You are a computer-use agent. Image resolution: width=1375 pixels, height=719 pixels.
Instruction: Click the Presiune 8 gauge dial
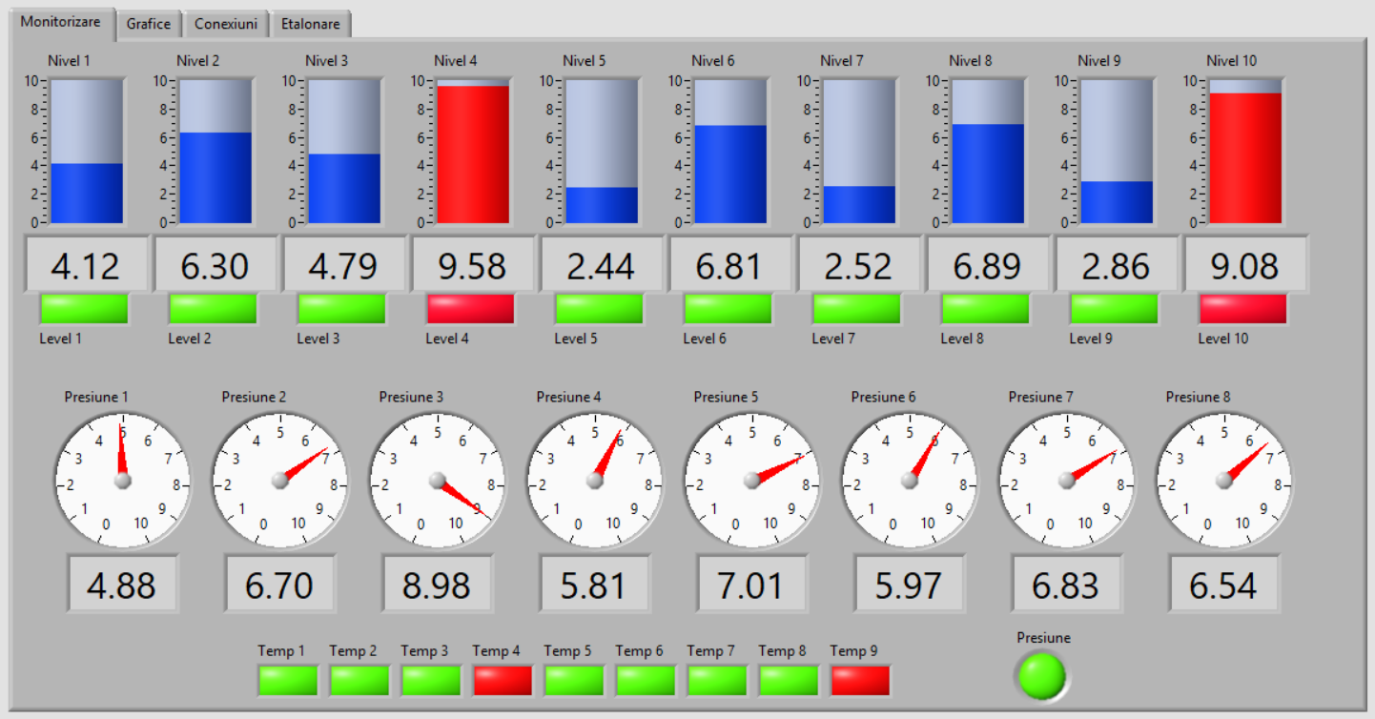coord(1223,481)
